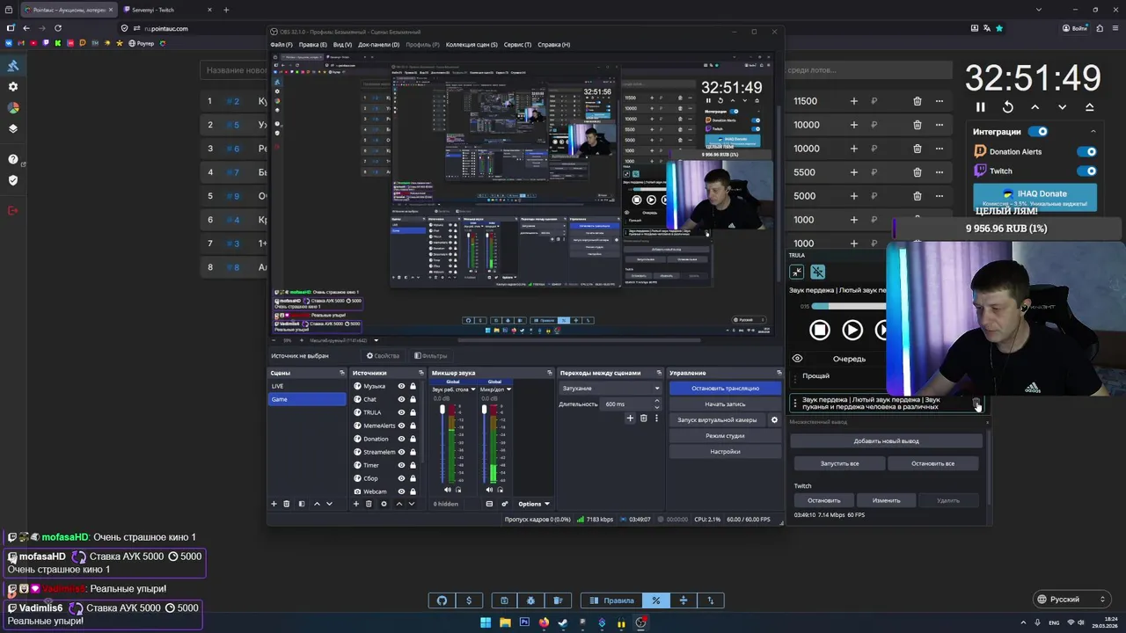The width and height of the screenshot is (1126, 633).
Task: Click Остановить трансляцию button
Action: click(x=725, y=388)
